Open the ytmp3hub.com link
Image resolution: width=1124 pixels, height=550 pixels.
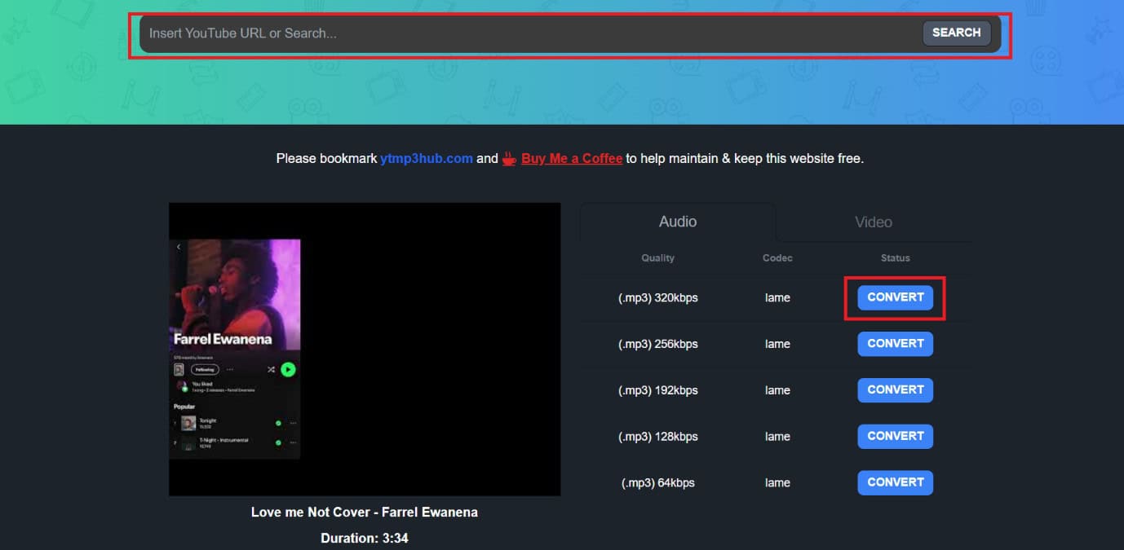(x=427, y=158)
